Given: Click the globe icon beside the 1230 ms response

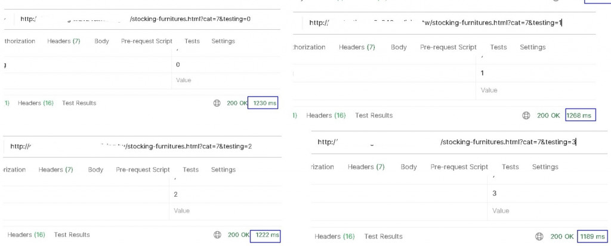Looking at the screenshot, I should (217, 103).
